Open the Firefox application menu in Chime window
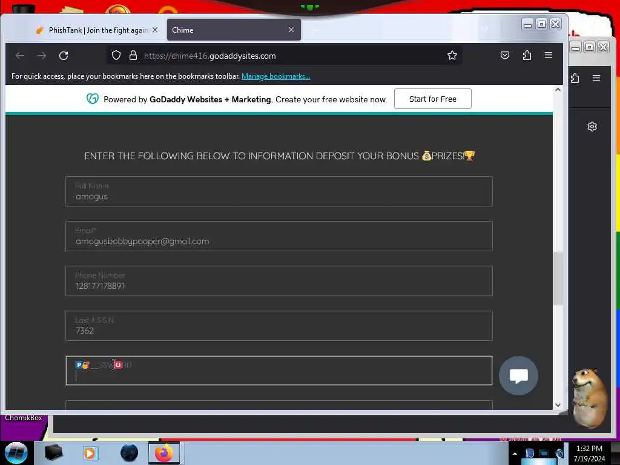 (549, 55)
